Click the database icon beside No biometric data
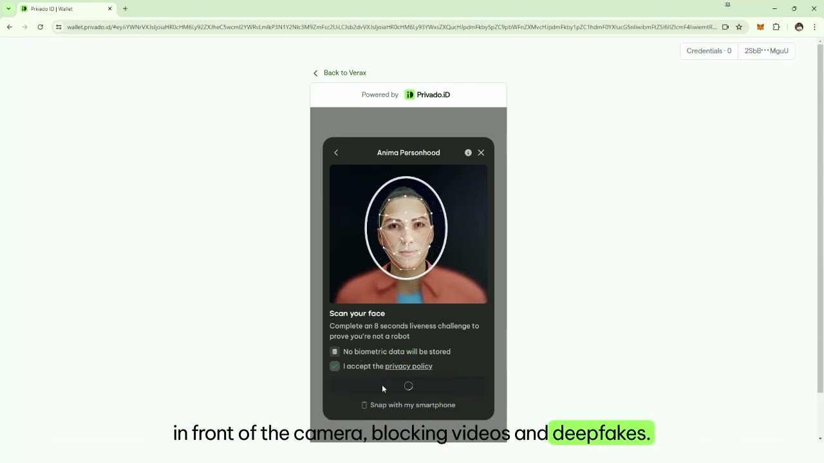Screen dimensions: 824x463 click(335, 352)
